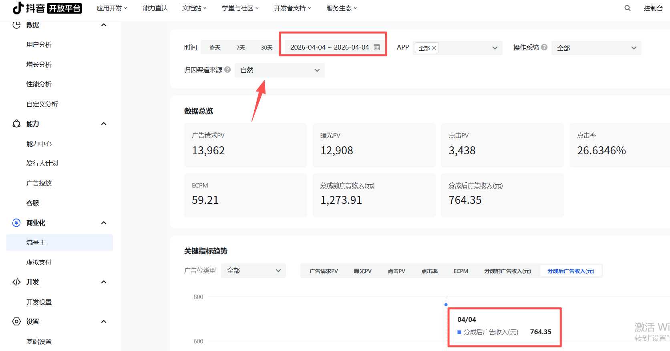Collapse the 能力 sidebar section
This screenshot has height=351, width=670.
[x=104, y=124]
